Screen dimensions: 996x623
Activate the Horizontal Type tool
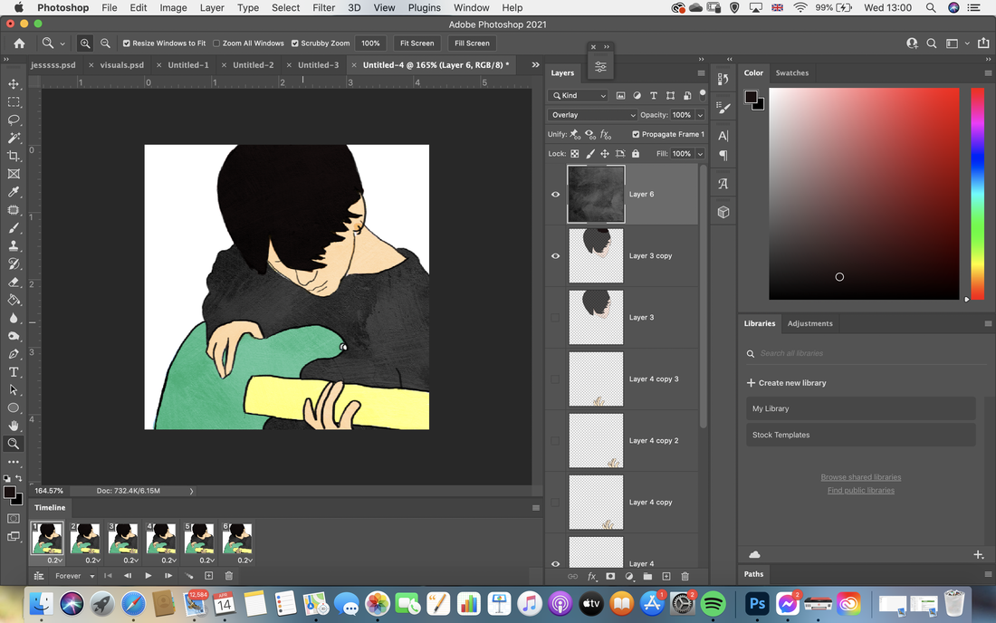pos(14,372)
